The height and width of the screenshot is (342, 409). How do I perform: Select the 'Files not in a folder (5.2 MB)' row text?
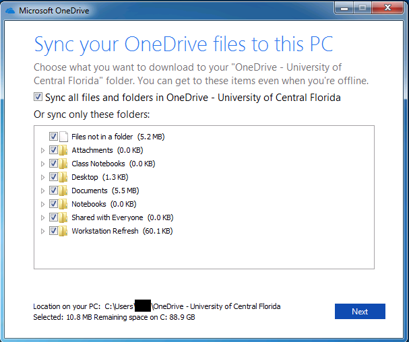[x=118, y=137]
